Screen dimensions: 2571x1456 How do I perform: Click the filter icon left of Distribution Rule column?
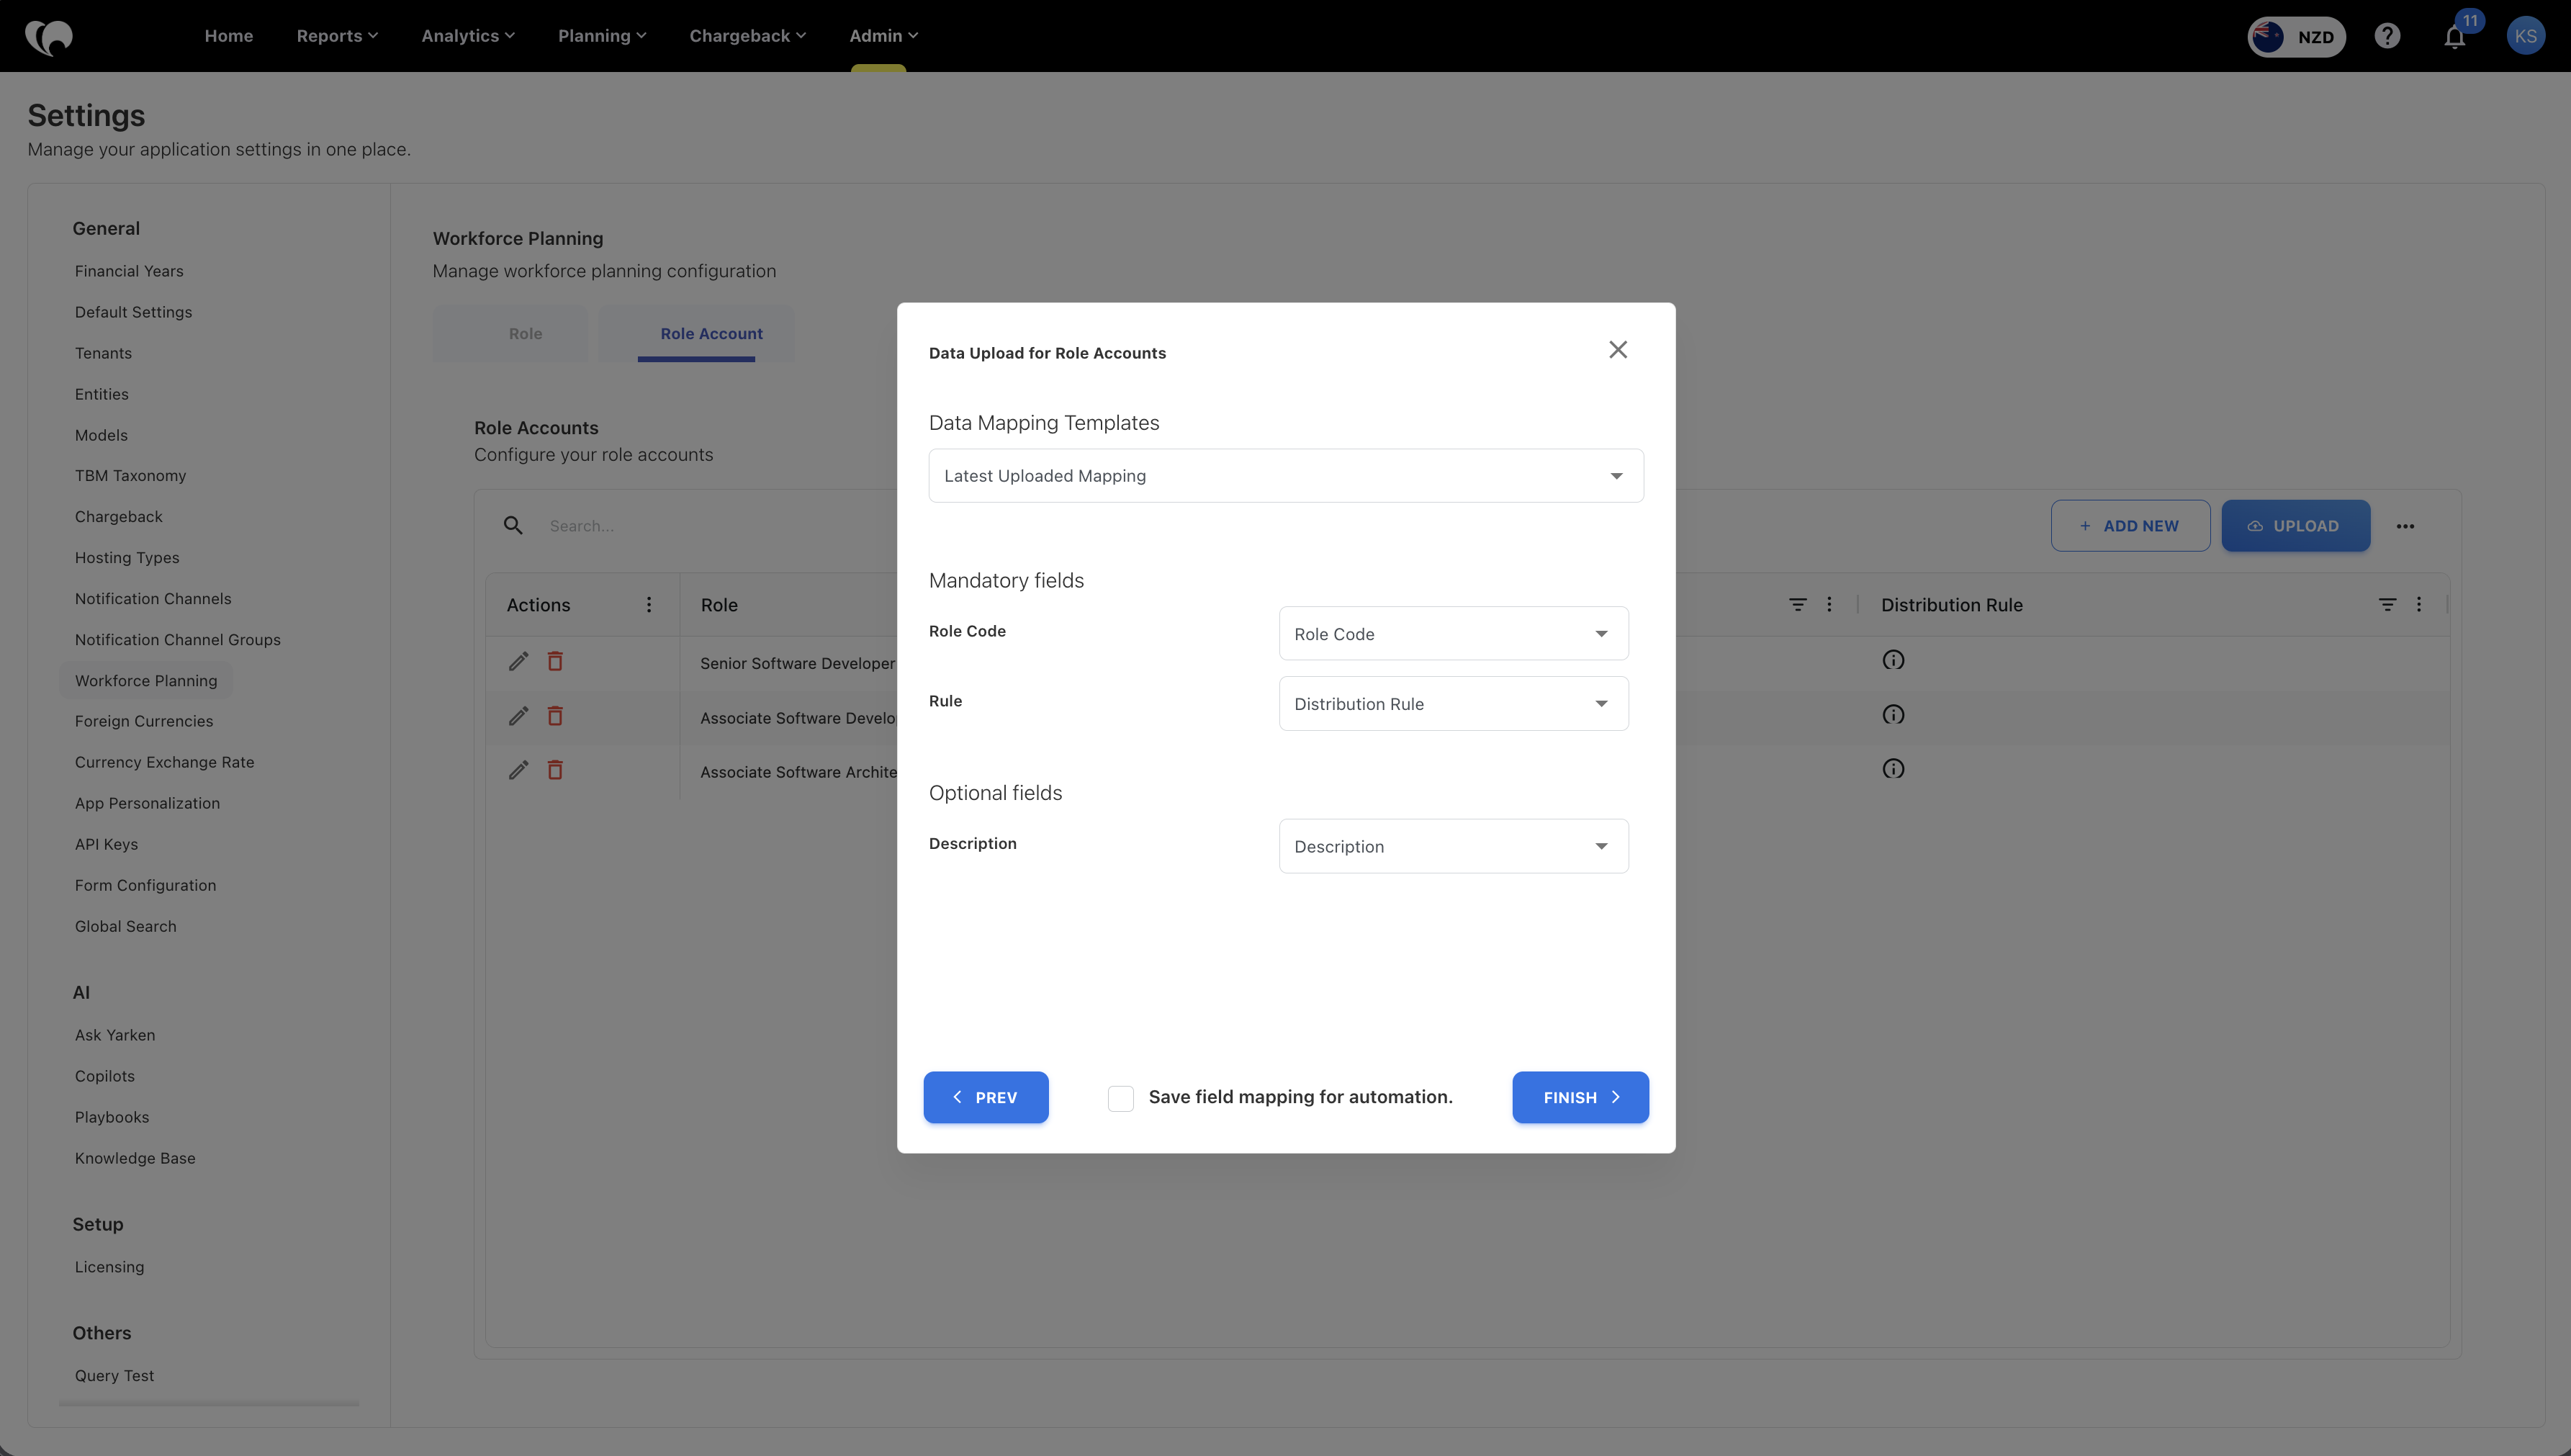pos(1797,604)
